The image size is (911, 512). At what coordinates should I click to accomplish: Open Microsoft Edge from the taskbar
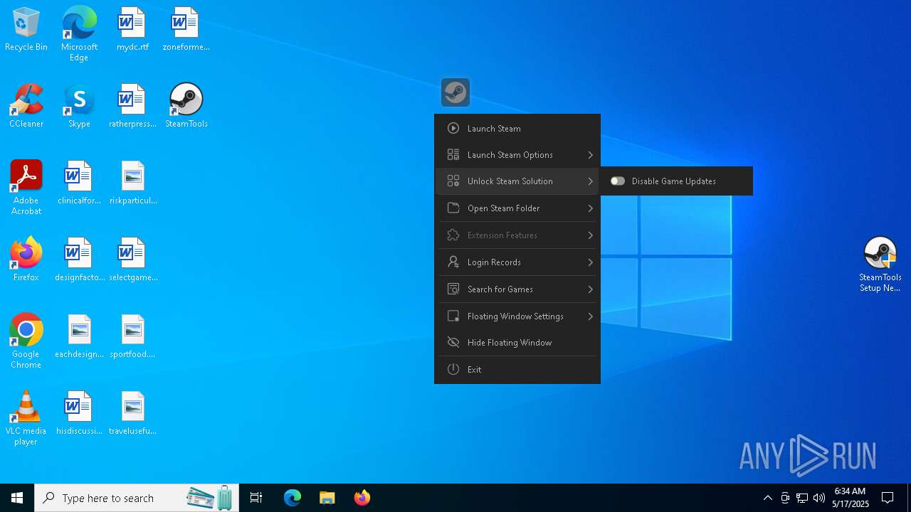point(293,498)
